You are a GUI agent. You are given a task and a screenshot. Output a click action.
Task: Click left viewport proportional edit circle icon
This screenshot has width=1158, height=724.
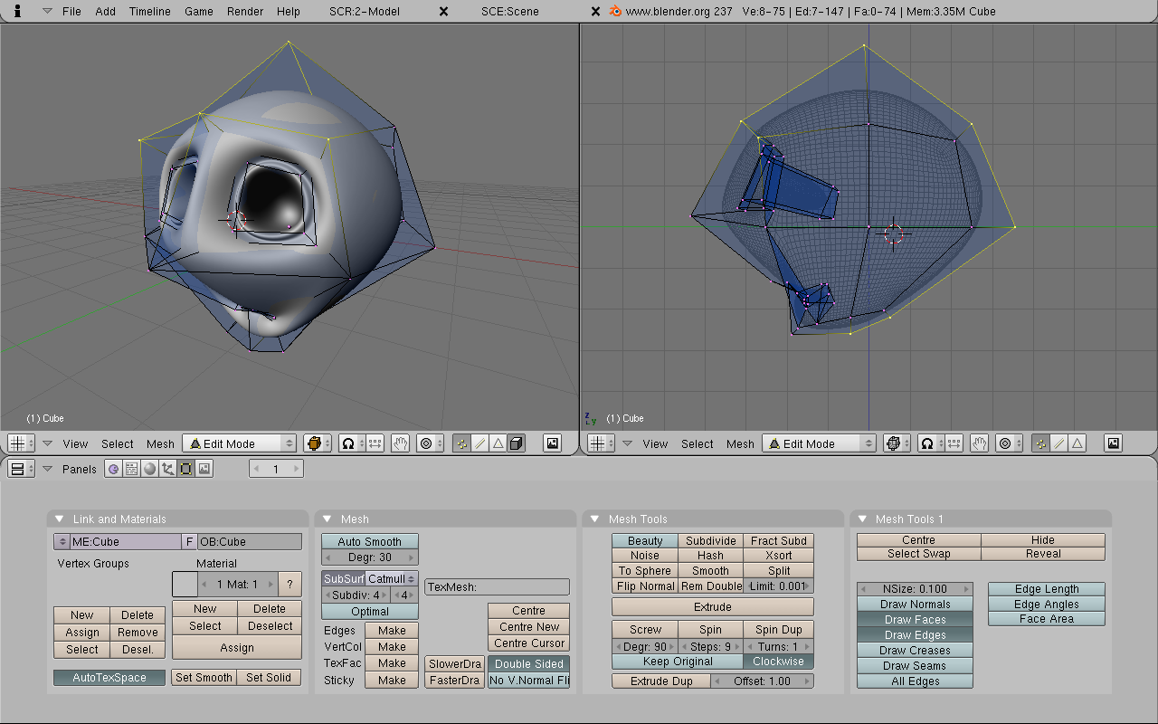[x=431, y=443]
